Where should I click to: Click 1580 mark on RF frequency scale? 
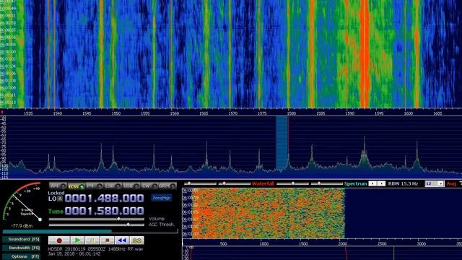tap(292, 113)
